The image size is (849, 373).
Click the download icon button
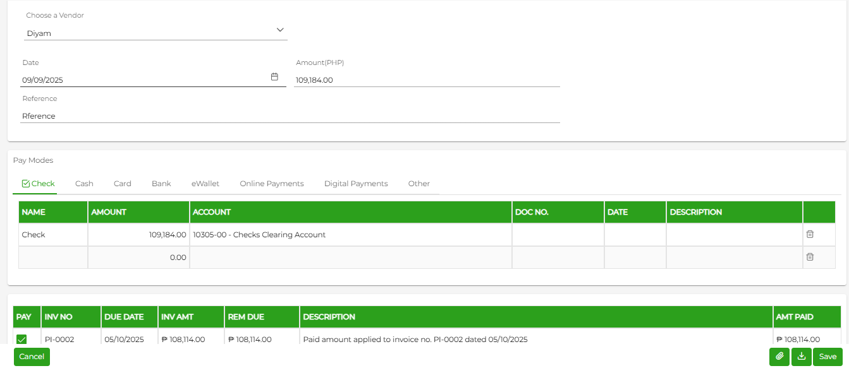coord(802,357)
